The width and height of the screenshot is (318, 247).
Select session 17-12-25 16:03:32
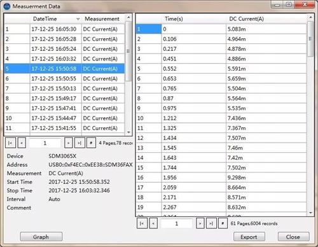pos(64,59)
